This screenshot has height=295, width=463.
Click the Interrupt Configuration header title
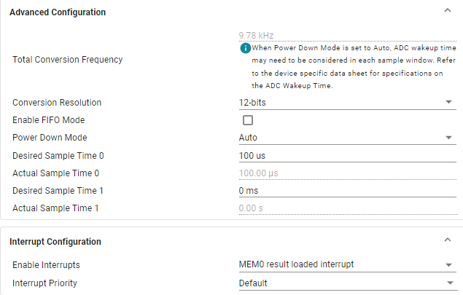[x=55, y=241]
